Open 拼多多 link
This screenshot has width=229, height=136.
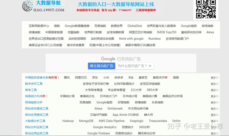click(119, 78)
